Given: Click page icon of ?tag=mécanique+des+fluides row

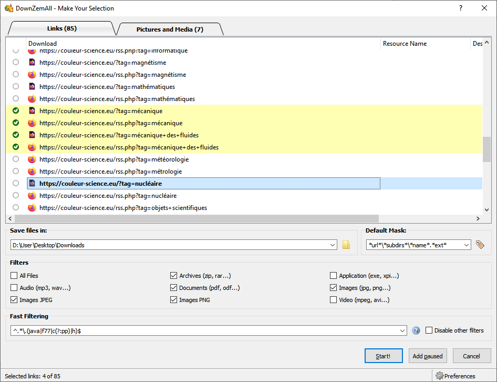Looking at the screenshot, I should pyautogui.click(x=32, y=135).
